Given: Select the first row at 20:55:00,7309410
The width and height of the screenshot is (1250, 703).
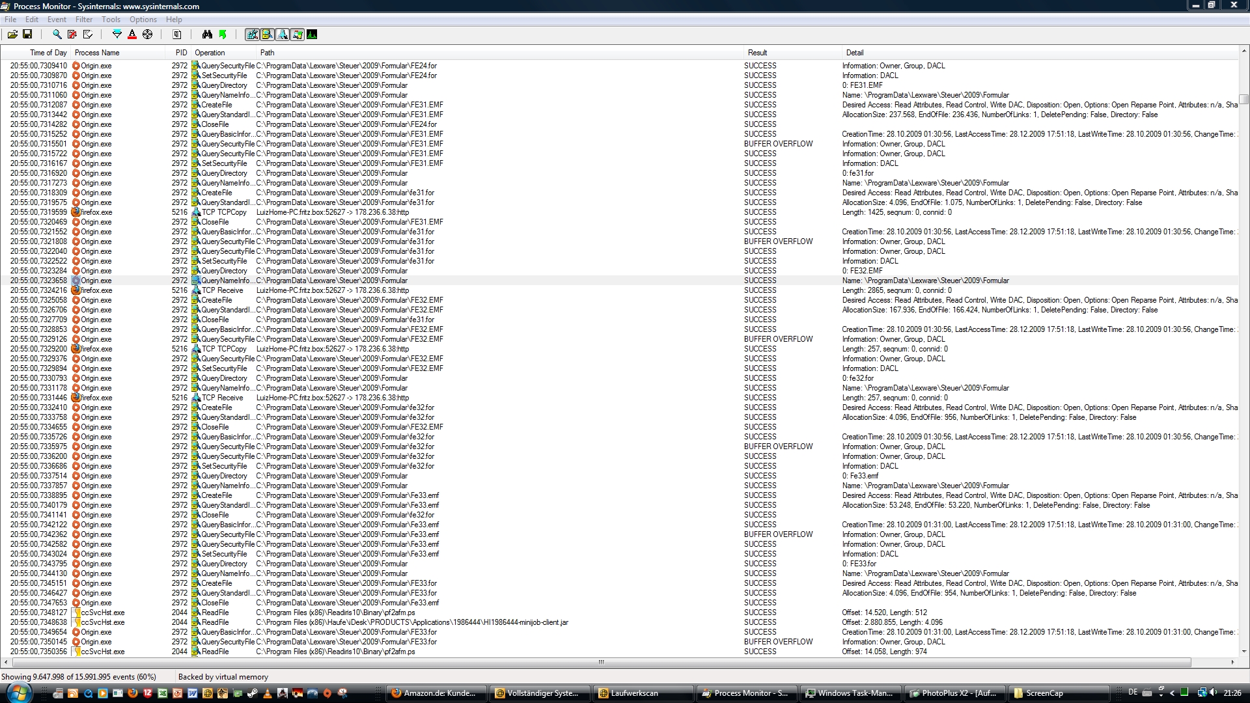Looking at the screenshot, I should [619, 66].
